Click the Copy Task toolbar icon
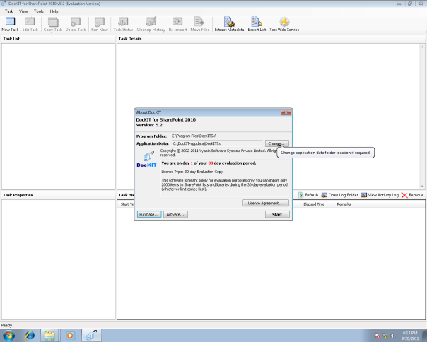427x342 pixels. pos(53,24)
